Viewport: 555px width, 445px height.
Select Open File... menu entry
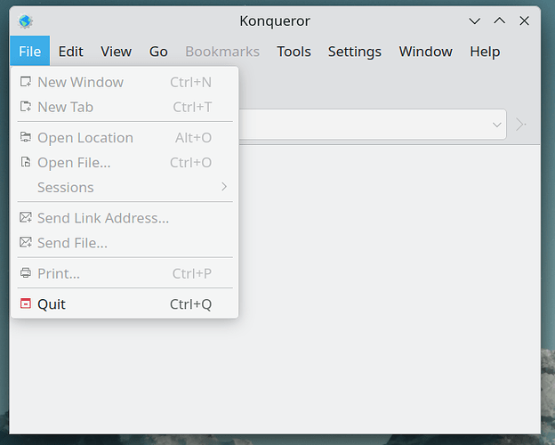[x=125, y=162]
